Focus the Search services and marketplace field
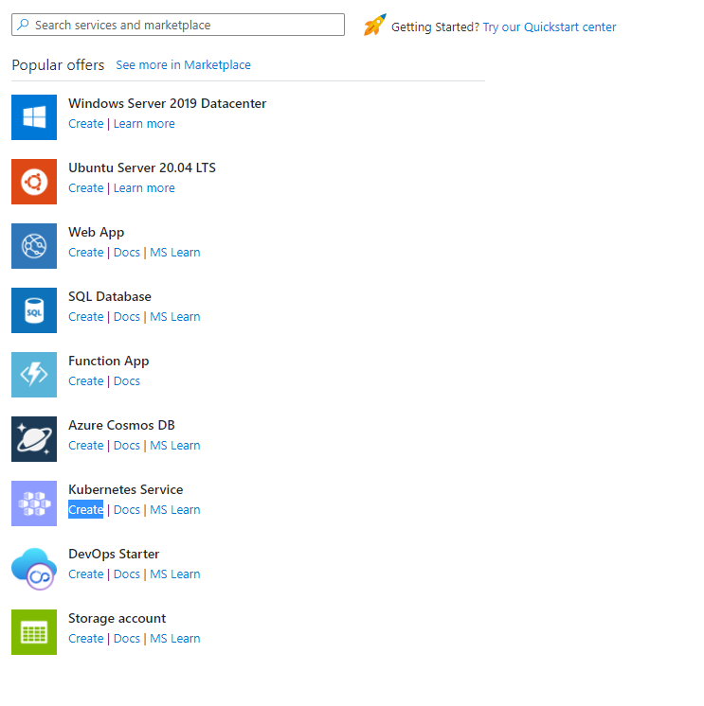 pyautogui.click(x=178, y=25)
